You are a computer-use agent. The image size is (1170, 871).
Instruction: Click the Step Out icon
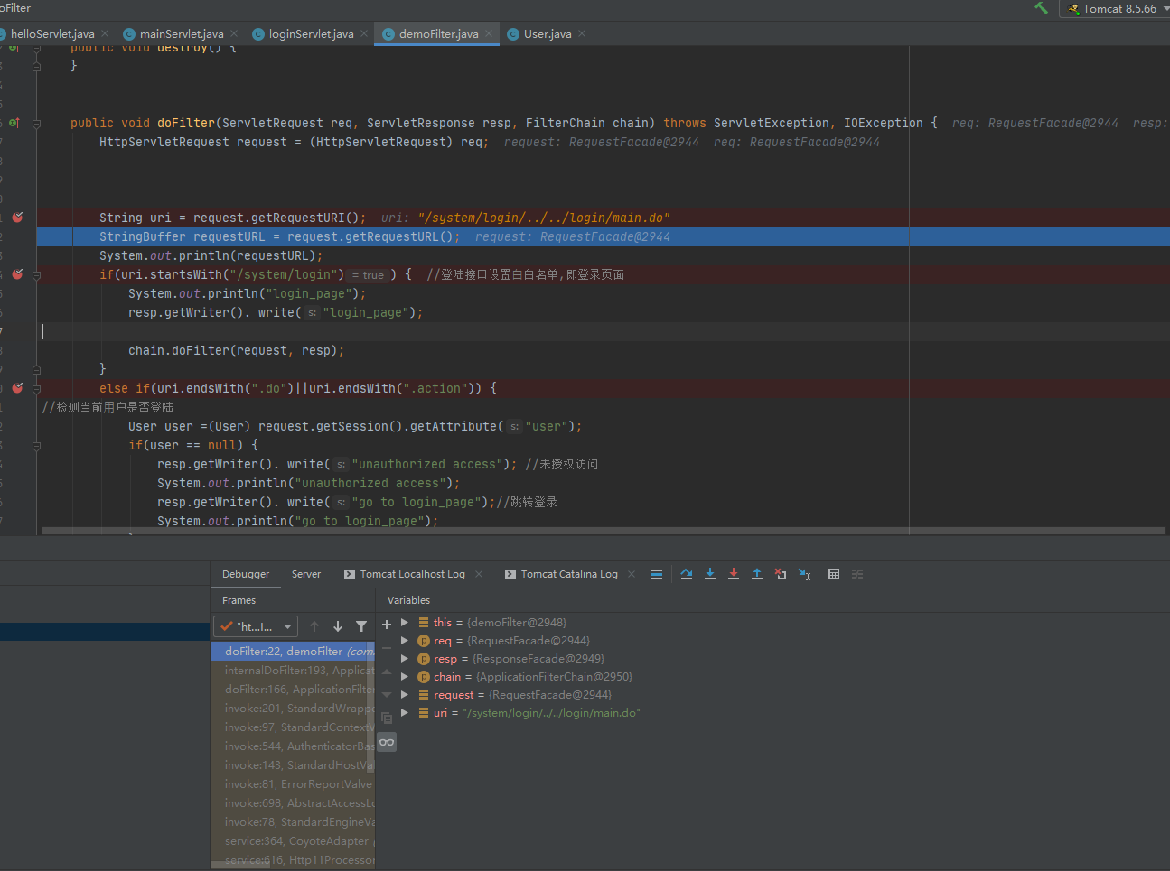pos(757,574)
